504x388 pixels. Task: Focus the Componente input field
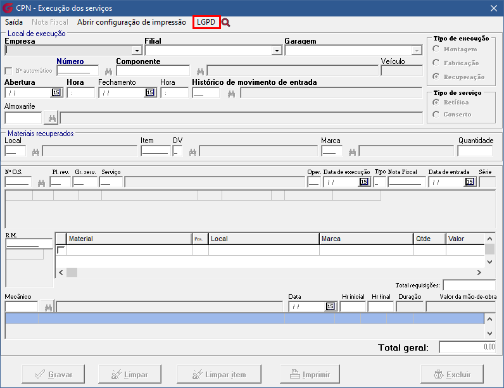pos(153,71)
